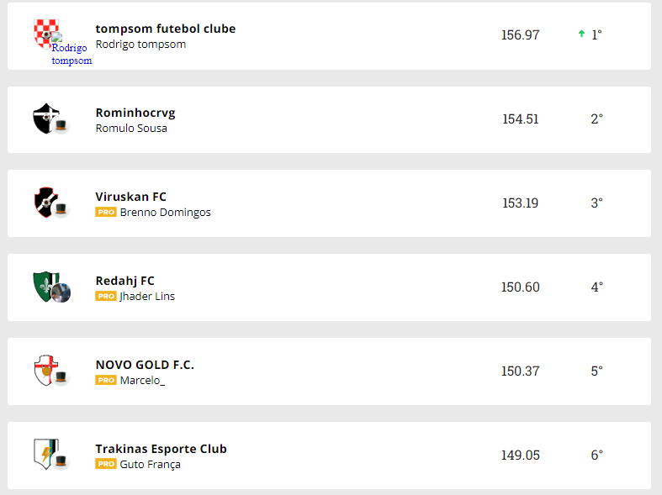The image size is (662, 495).
Task: Open the tompsom futebol clube team name
Action: (x=166, y=29)
